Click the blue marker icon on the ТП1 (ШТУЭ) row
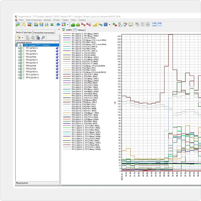Viewport: 201px width, 201px height. point(57,51)
